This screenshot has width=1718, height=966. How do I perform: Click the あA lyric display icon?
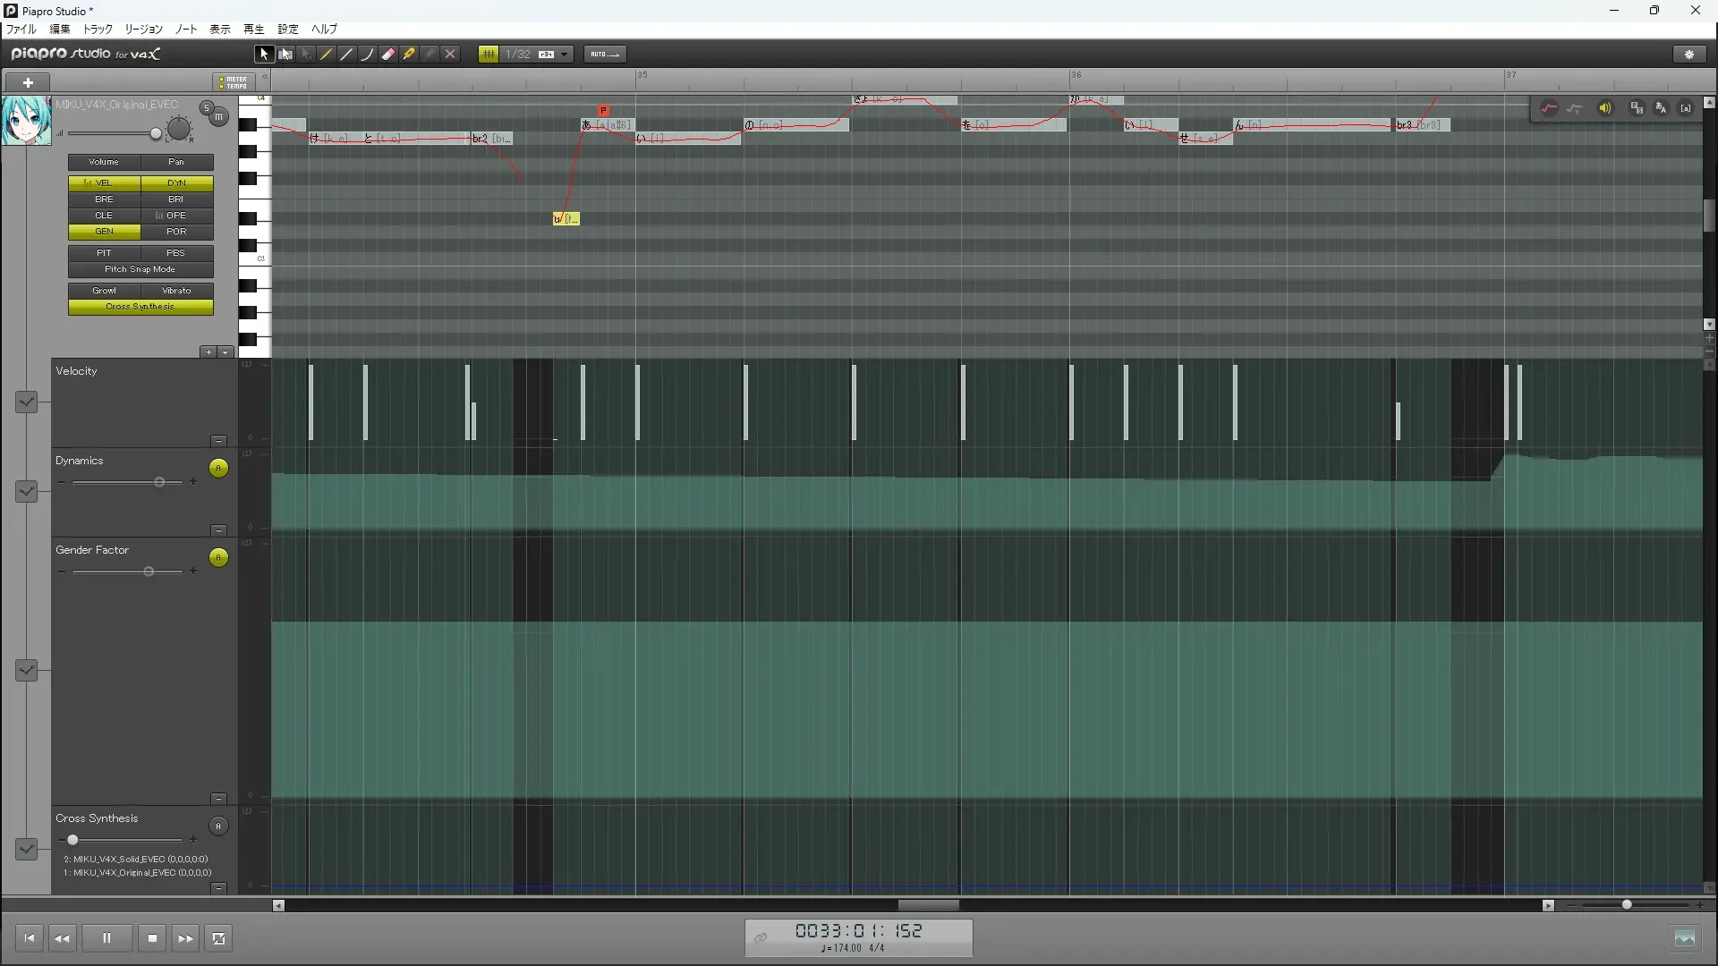tap(1661, 108)
